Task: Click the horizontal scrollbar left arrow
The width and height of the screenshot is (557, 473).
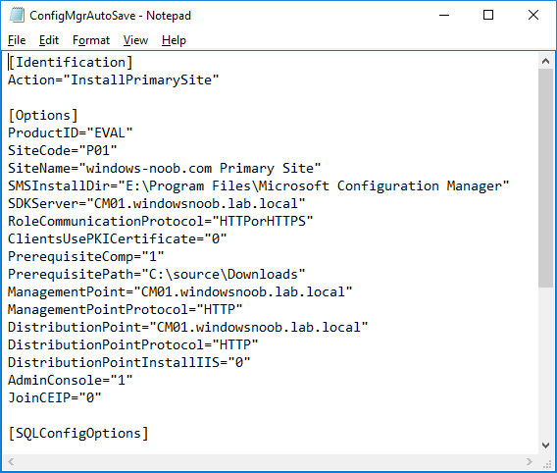Action: [x=11, y=461]
